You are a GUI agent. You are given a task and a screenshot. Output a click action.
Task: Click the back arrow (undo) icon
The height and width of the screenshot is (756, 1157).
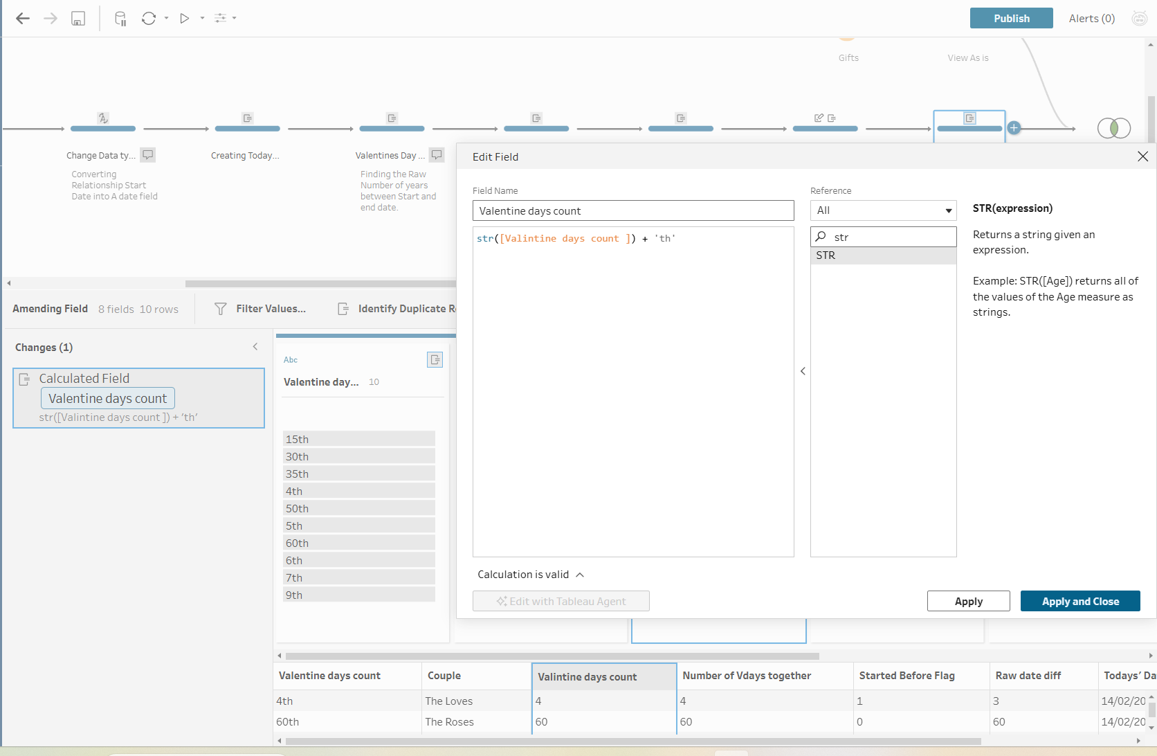[x=23, y=19]
